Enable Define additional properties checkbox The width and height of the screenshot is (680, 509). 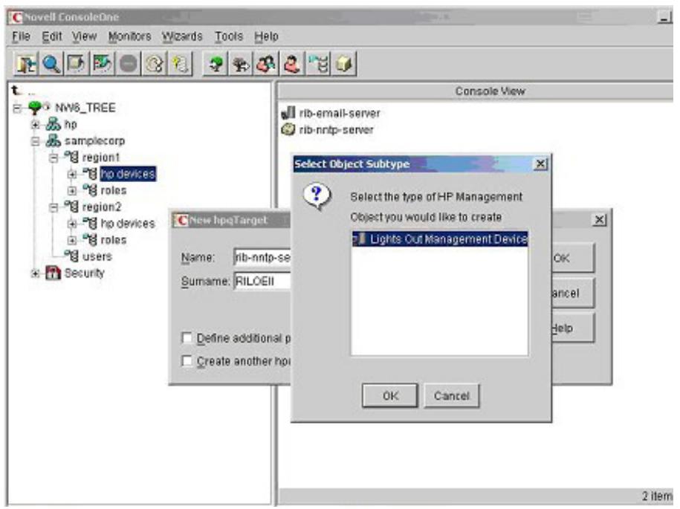(x=187, y=338)
